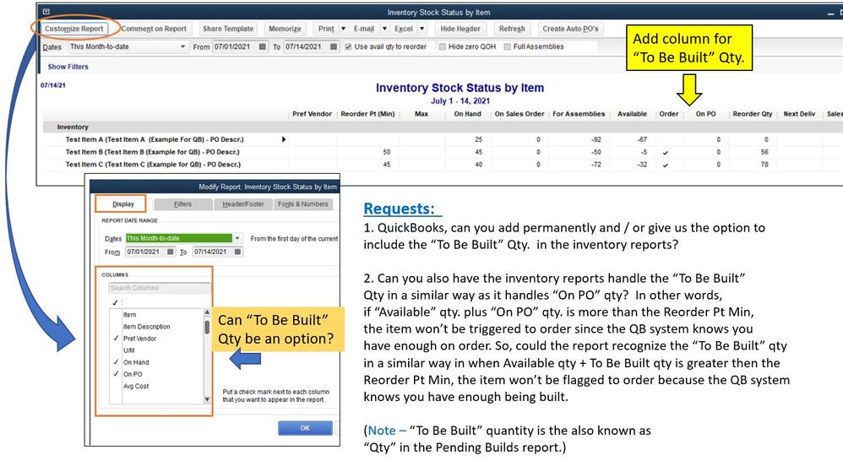843x472 pixels.
Task: Click the Order check mark for Test Item C
Action: click(x=666, y=165)
